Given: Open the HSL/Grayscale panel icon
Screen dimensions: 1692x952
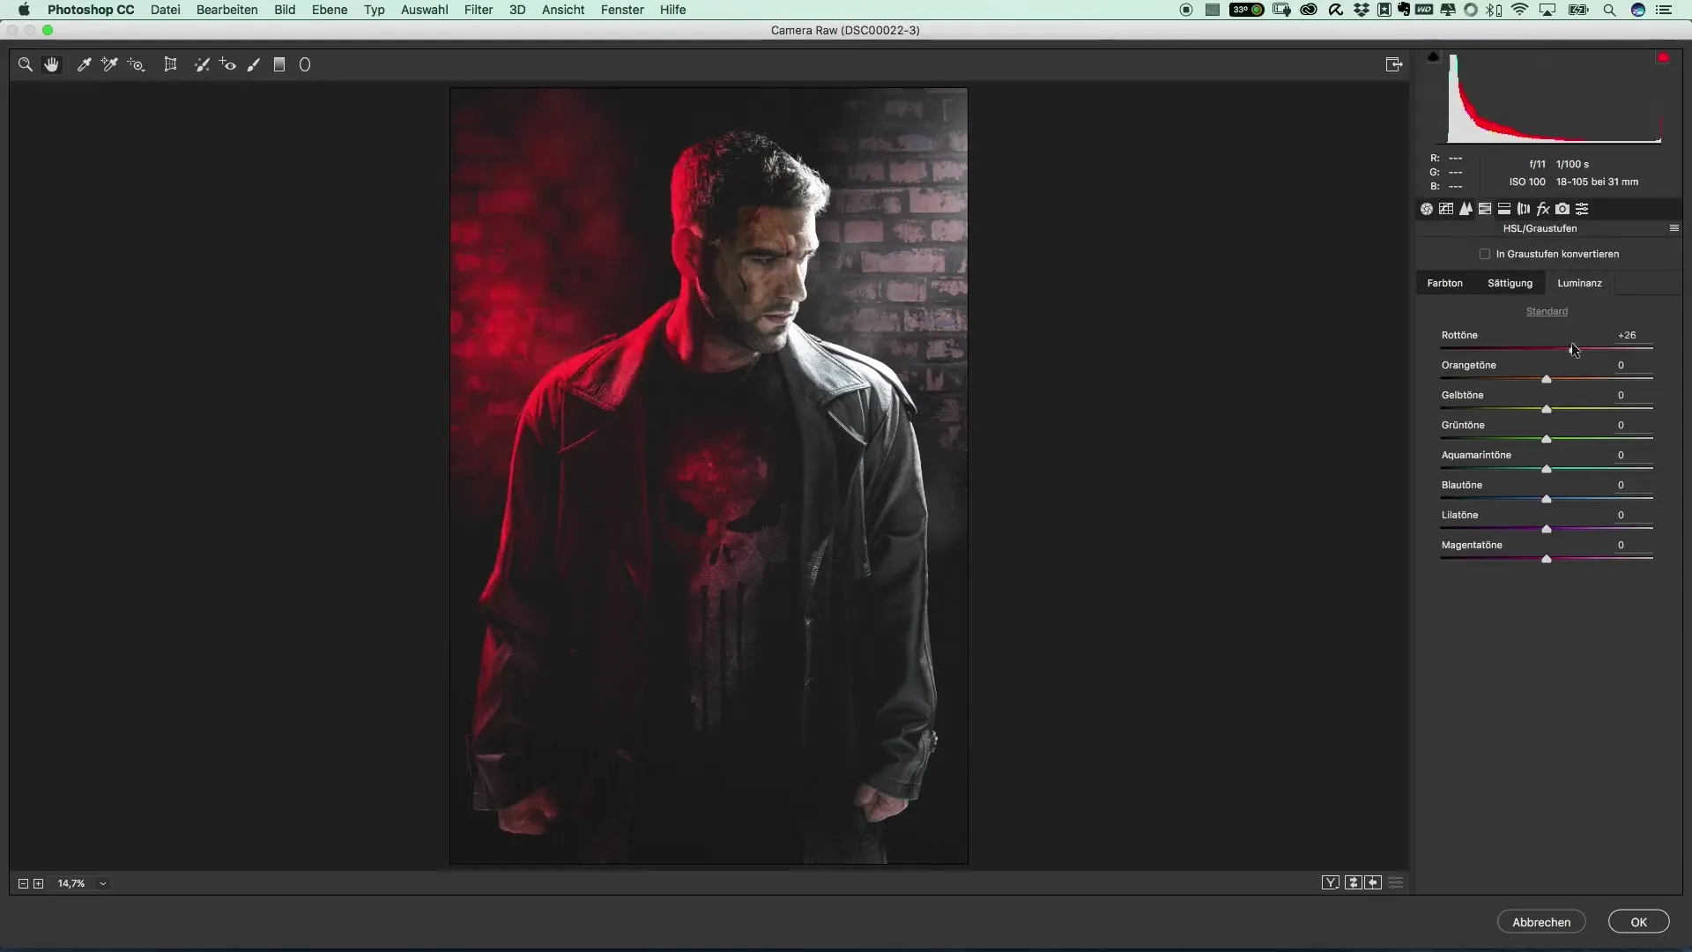Looking at the screenshot, I should pyautogui.click(x=1485, y=209).
